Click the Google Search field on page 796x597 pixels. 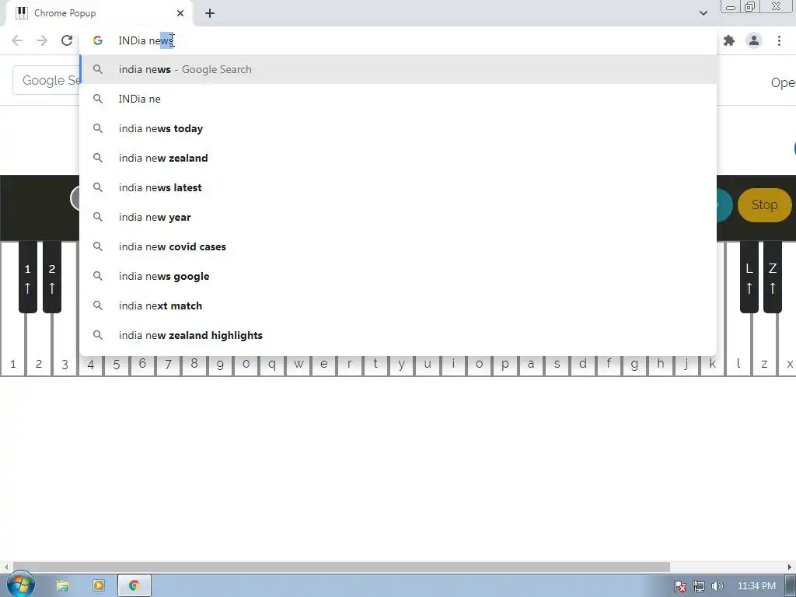tap(46, 80)
